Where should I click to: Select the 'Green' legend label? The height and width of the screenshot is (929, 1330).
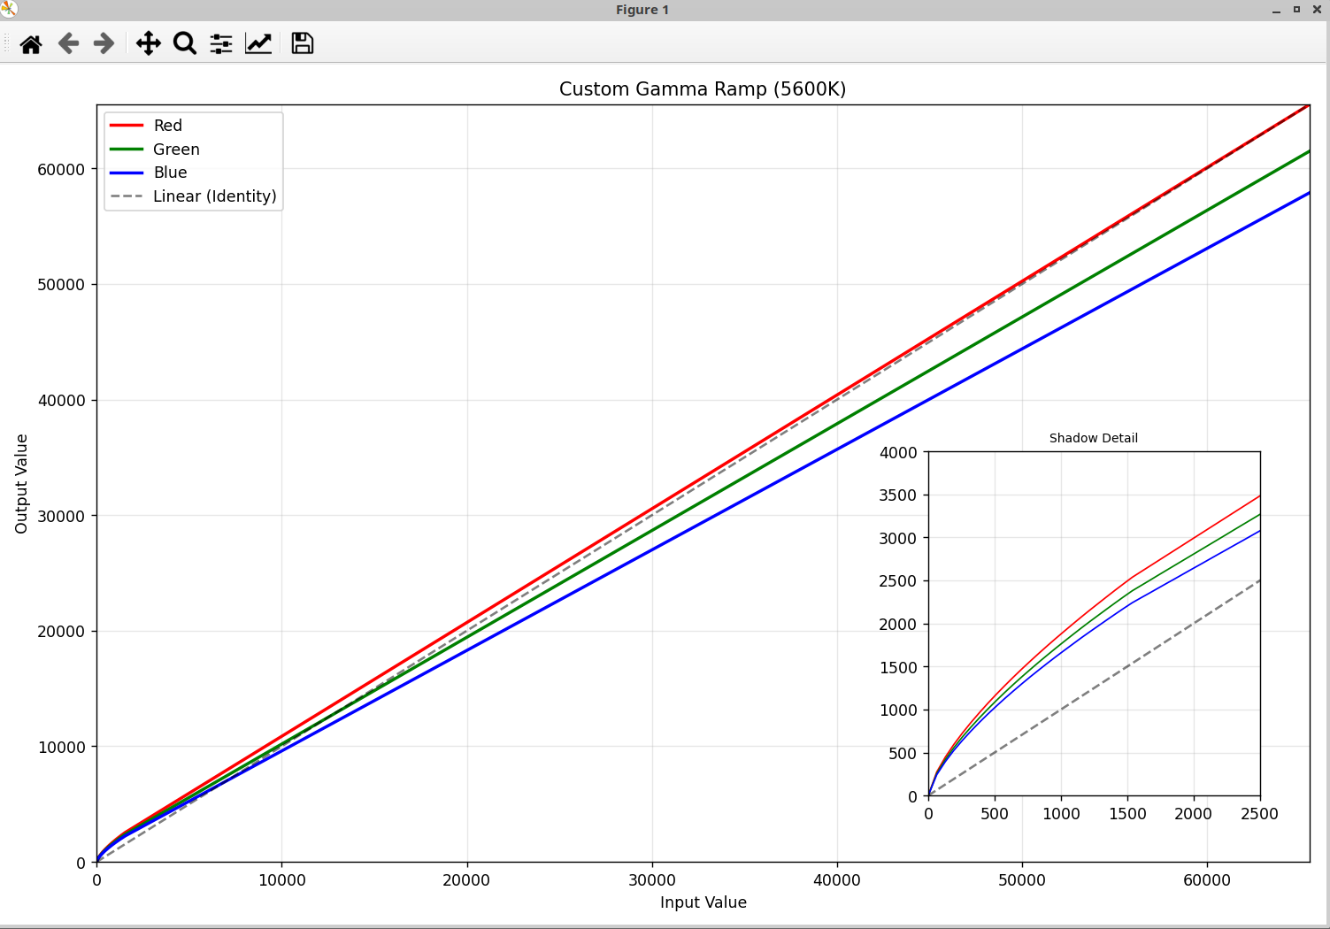[176, 150]
